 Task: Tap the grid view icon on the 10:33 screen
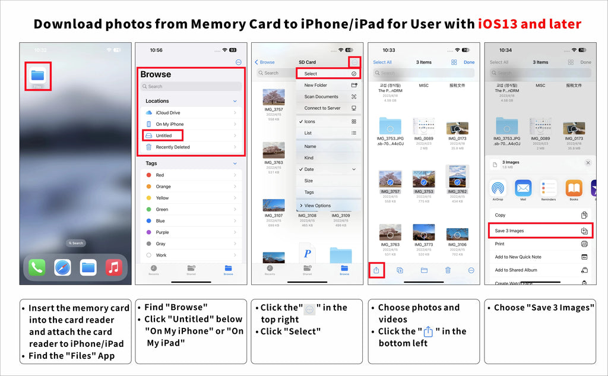coord(454,62)
